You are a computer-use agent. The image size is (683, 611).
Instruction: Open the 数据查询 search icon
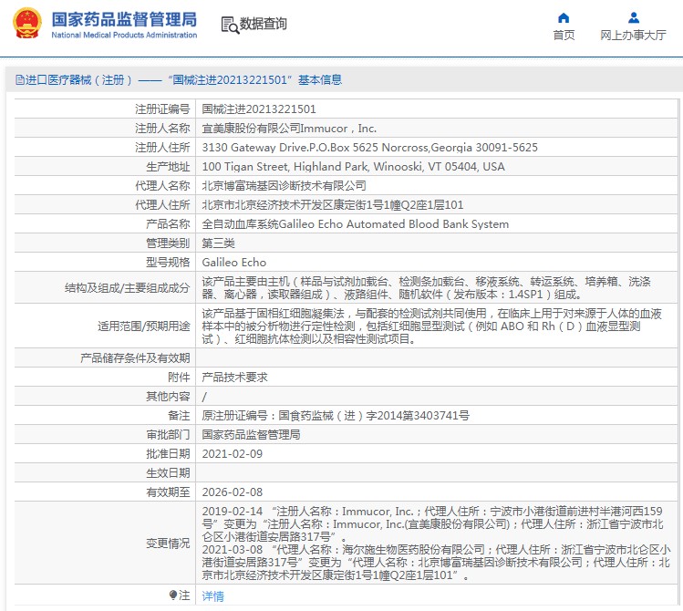(x=230, y=25)
